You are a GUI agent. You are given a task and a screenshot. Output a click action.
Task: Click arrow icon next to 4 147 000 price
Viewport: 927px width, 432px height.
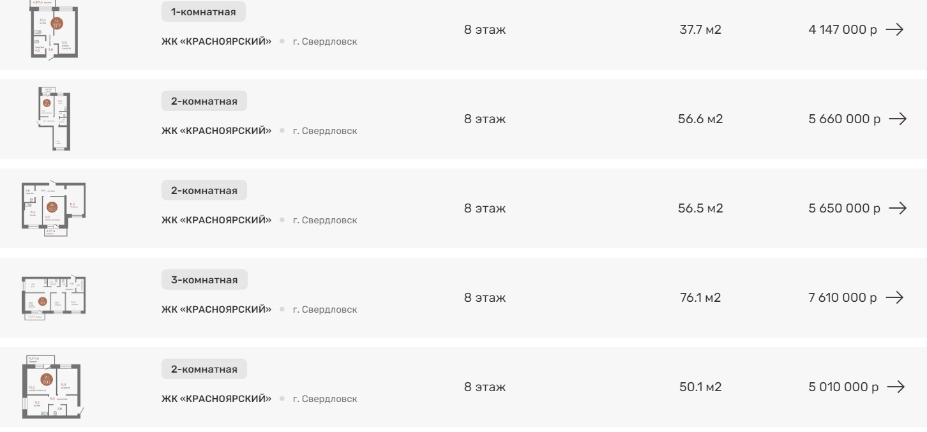click(x=894, y=29)
